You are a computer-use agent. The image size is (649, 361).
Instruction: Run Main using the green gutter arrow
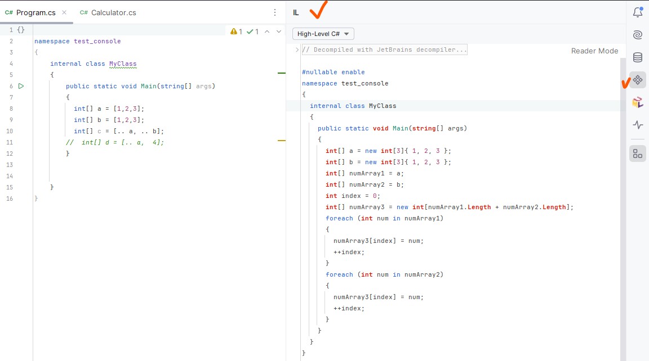(x=21, y=86)
